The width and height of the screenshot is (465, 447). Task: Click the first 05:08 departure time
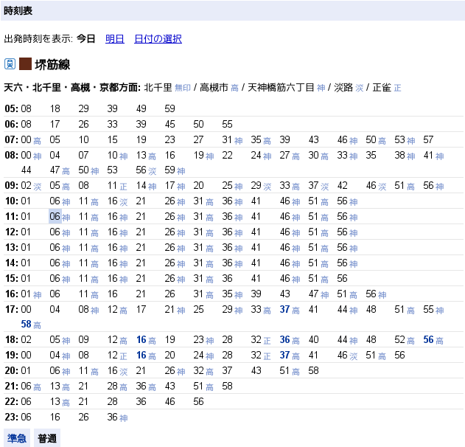click(x=26, y=108)
